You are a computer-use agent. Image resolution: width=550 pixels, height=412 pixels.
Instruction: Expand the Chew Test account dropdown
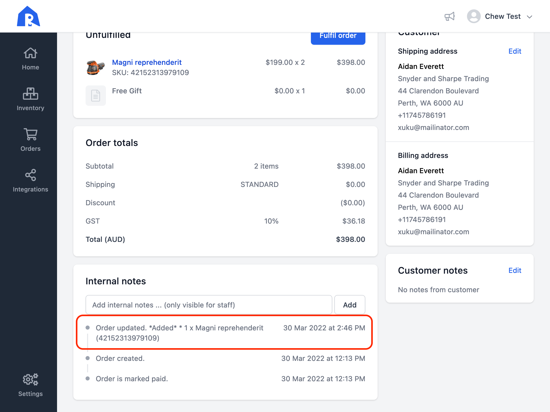pyautogui.click(x=530, y=17)
